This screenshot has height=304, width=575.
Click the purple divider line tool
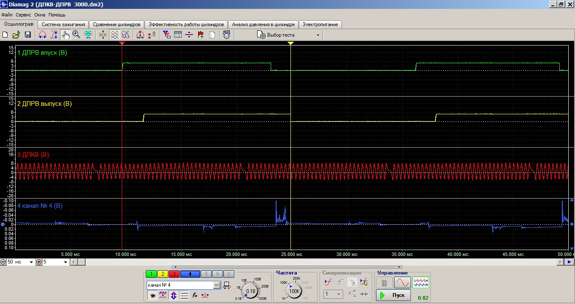pos(189,35)
